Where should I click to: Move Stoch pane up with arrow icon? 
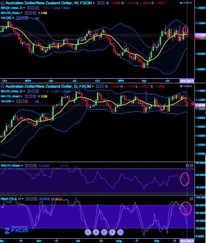point(191,199)
